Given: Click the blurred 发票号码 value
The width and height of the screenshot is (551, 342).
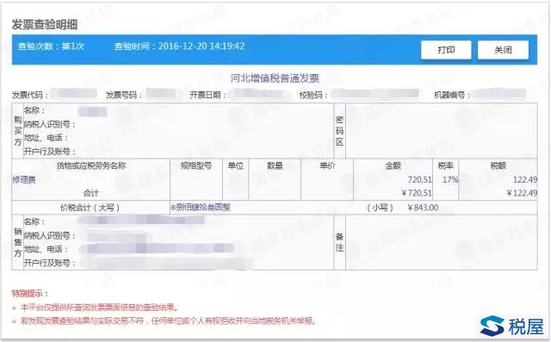Looking at the screenshot, I should pyautogui.click(x=161, y=94).
